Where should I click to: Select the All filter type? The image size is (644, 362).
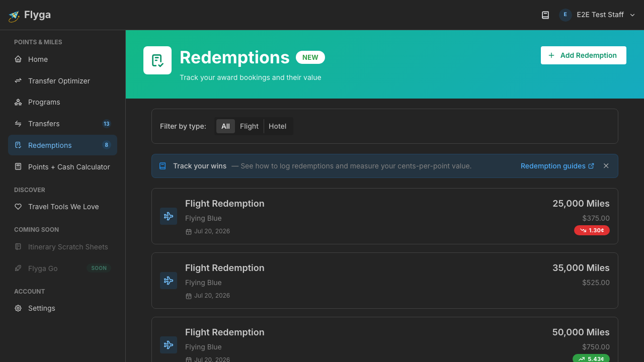point(225,126)
